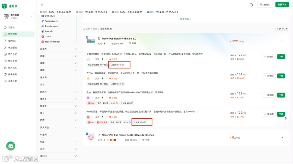Open the chat message icon
This screenshot has height=164, width=293.
(251, 5)
